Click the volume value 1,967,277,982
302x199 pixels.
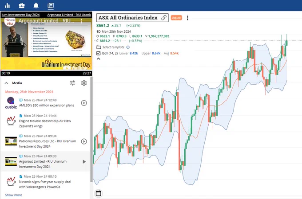click(x=159, y=36)
